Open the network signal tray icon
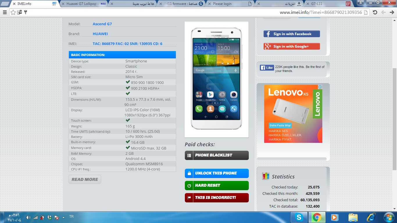 point(35,217)
